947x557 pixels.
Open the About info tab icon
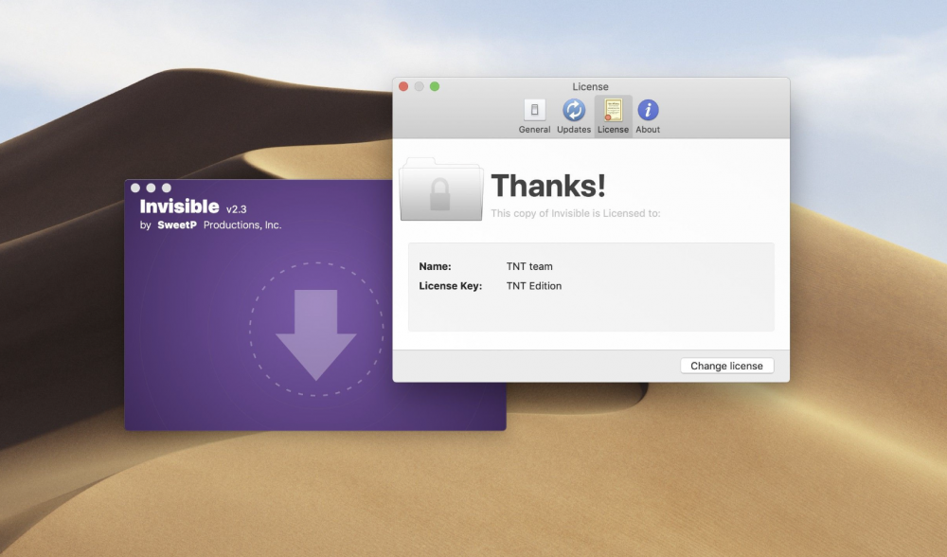(648, 110)
